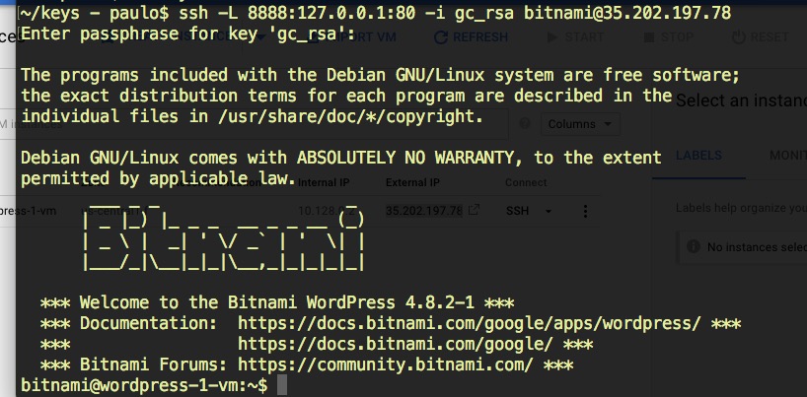Click the community.bitnami.com forums URL

pyautogui.click(x=386, y=364)
